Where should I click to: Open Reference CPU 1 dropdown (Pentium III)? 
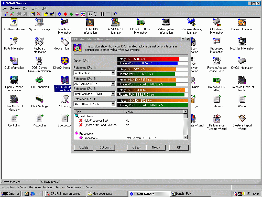(x=113, y=73)
